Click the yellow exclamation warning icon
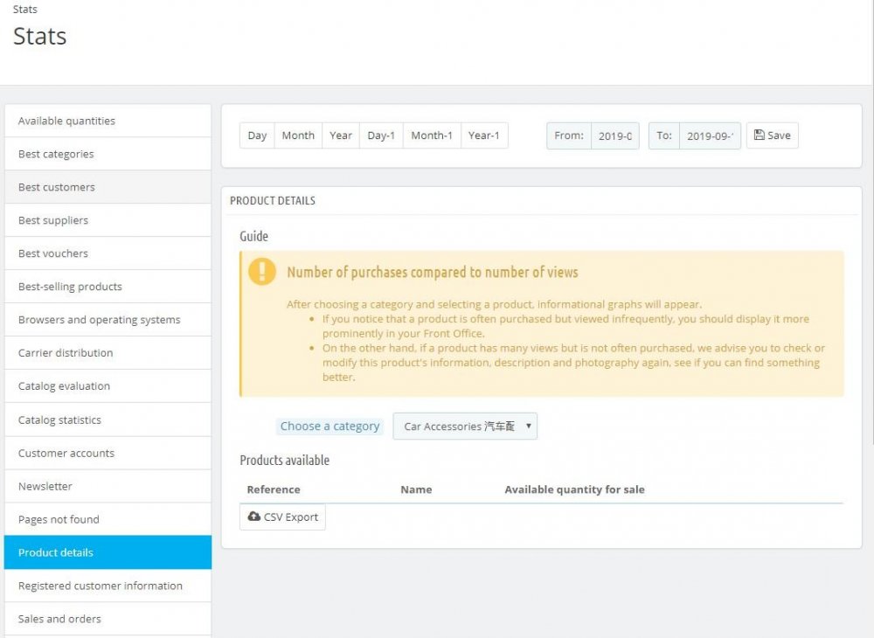The width and height of the screenshot is (874, 638). (262, 271)
